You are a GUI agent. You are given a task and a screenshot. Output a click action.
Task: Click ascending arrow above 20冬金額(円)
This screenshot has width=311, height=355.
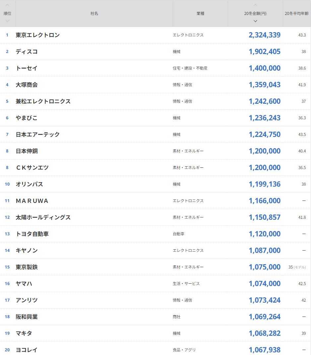pyautogui.click(x=255, y=5)
